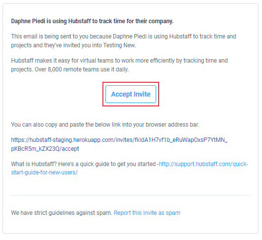The image size is (262, 240).
Task: Click the 'Hubstaff makes it easy' sentence
Action: tap(119, 65)
